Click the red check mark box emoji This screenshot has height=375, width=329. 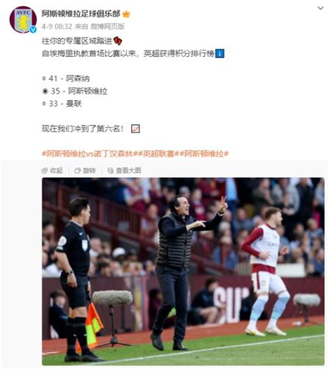pos(135,128)
